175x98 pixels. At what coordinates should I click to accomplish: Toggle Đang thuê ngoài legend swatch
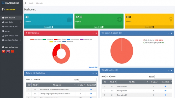point(81,39)
